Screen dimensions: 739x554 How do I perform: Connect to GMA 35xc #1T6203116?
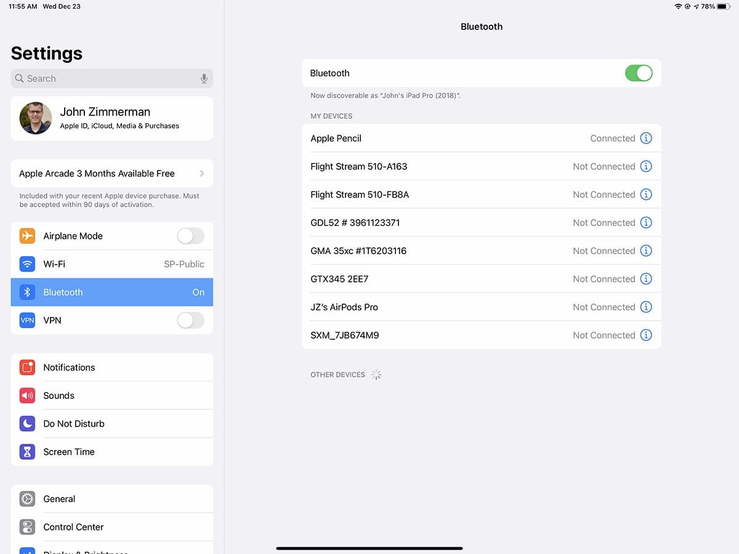pos(431,251)
